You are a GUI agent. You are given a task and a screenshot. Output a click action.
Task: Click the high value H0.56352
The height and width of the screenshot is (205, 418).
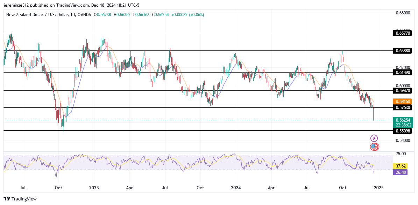[x=122, y=15]
